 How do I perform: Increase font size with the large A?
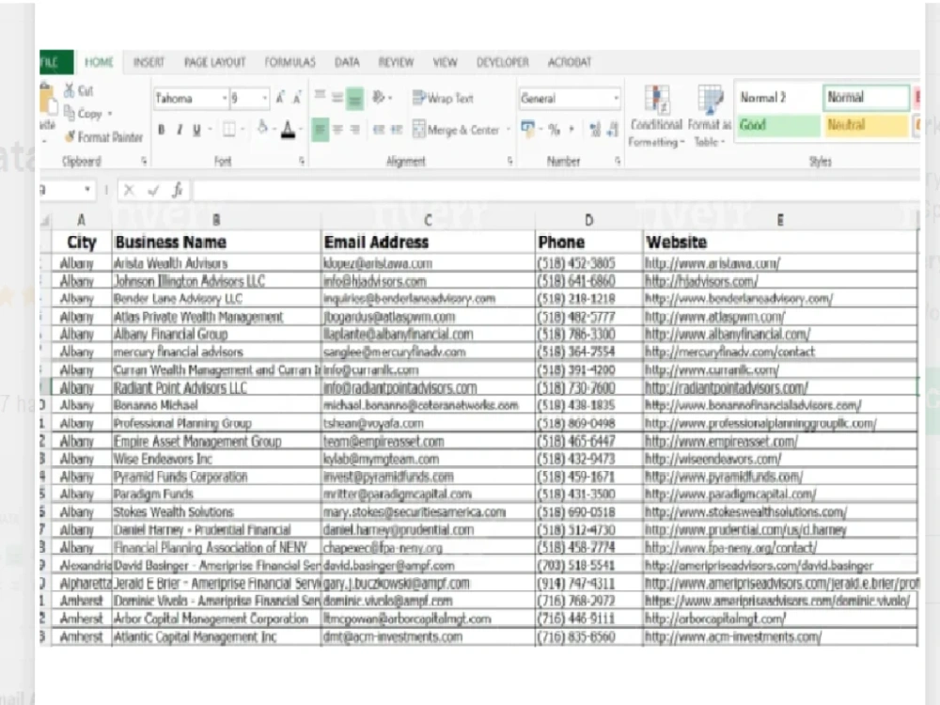pyautogui.click(x=280, y=98)
